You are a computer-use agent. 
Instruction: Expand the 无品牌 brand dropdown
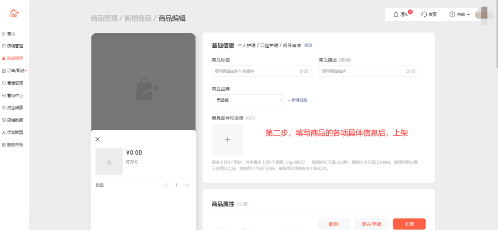[x=248, y=100]
